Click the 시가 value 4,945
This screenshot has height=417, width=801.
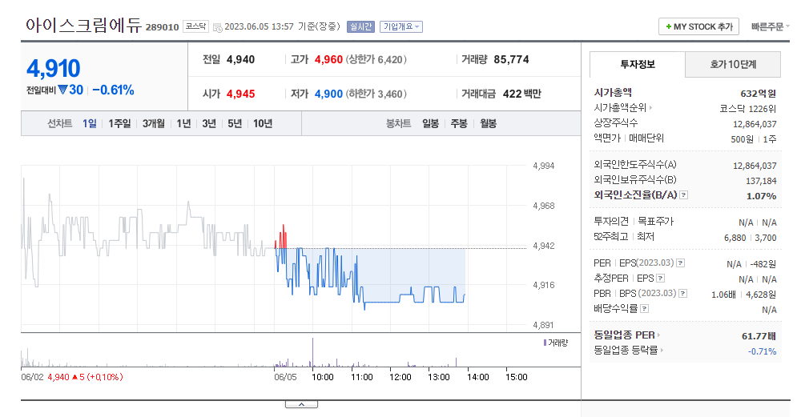[240, 94]
